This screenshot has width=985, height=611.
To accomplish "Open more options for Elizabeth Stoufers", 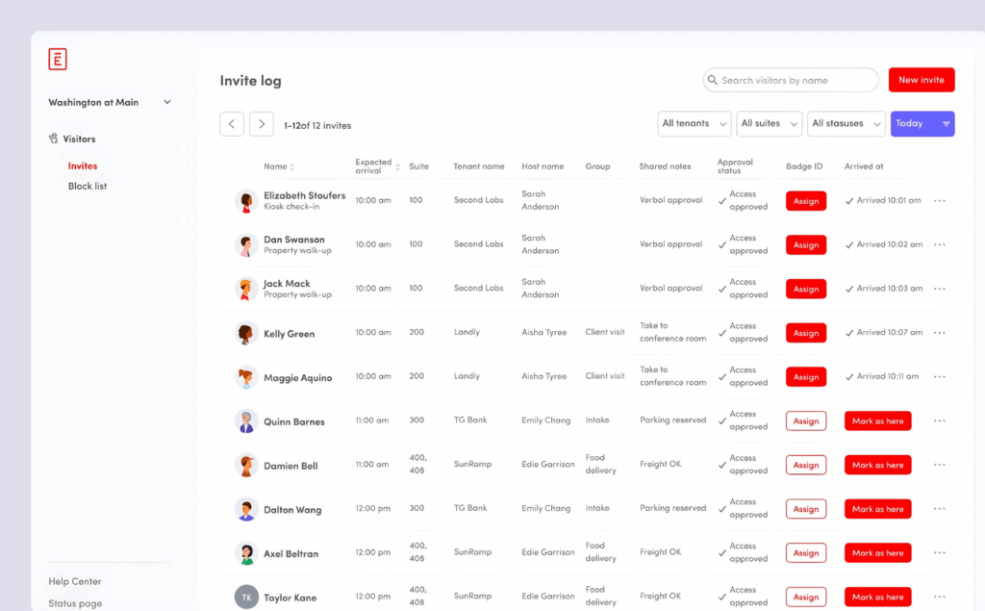I will click(939, 201).
